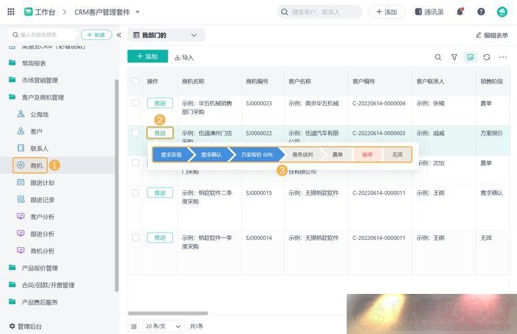
Task: Select 赢单 stage in pipeline
Action: coord(337,154)
